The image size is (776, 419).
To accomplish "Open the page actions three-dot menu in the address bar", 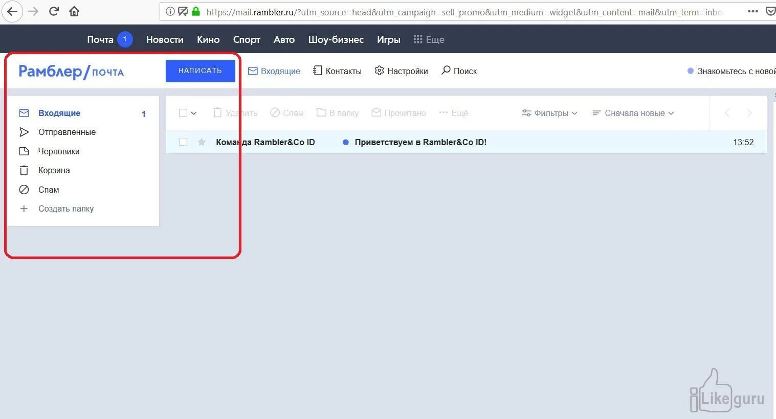I will click(x=753, y=11).
